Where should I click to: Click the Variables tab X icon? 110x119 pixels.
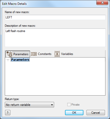[x=57, y=54]
